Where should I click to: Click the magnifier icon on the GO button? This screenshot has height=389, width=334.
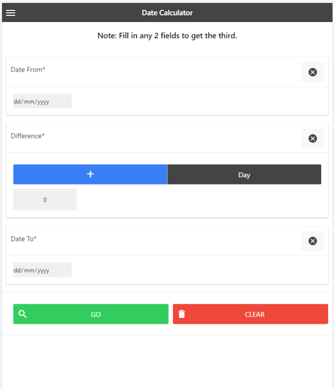click(x=22, y=314)
